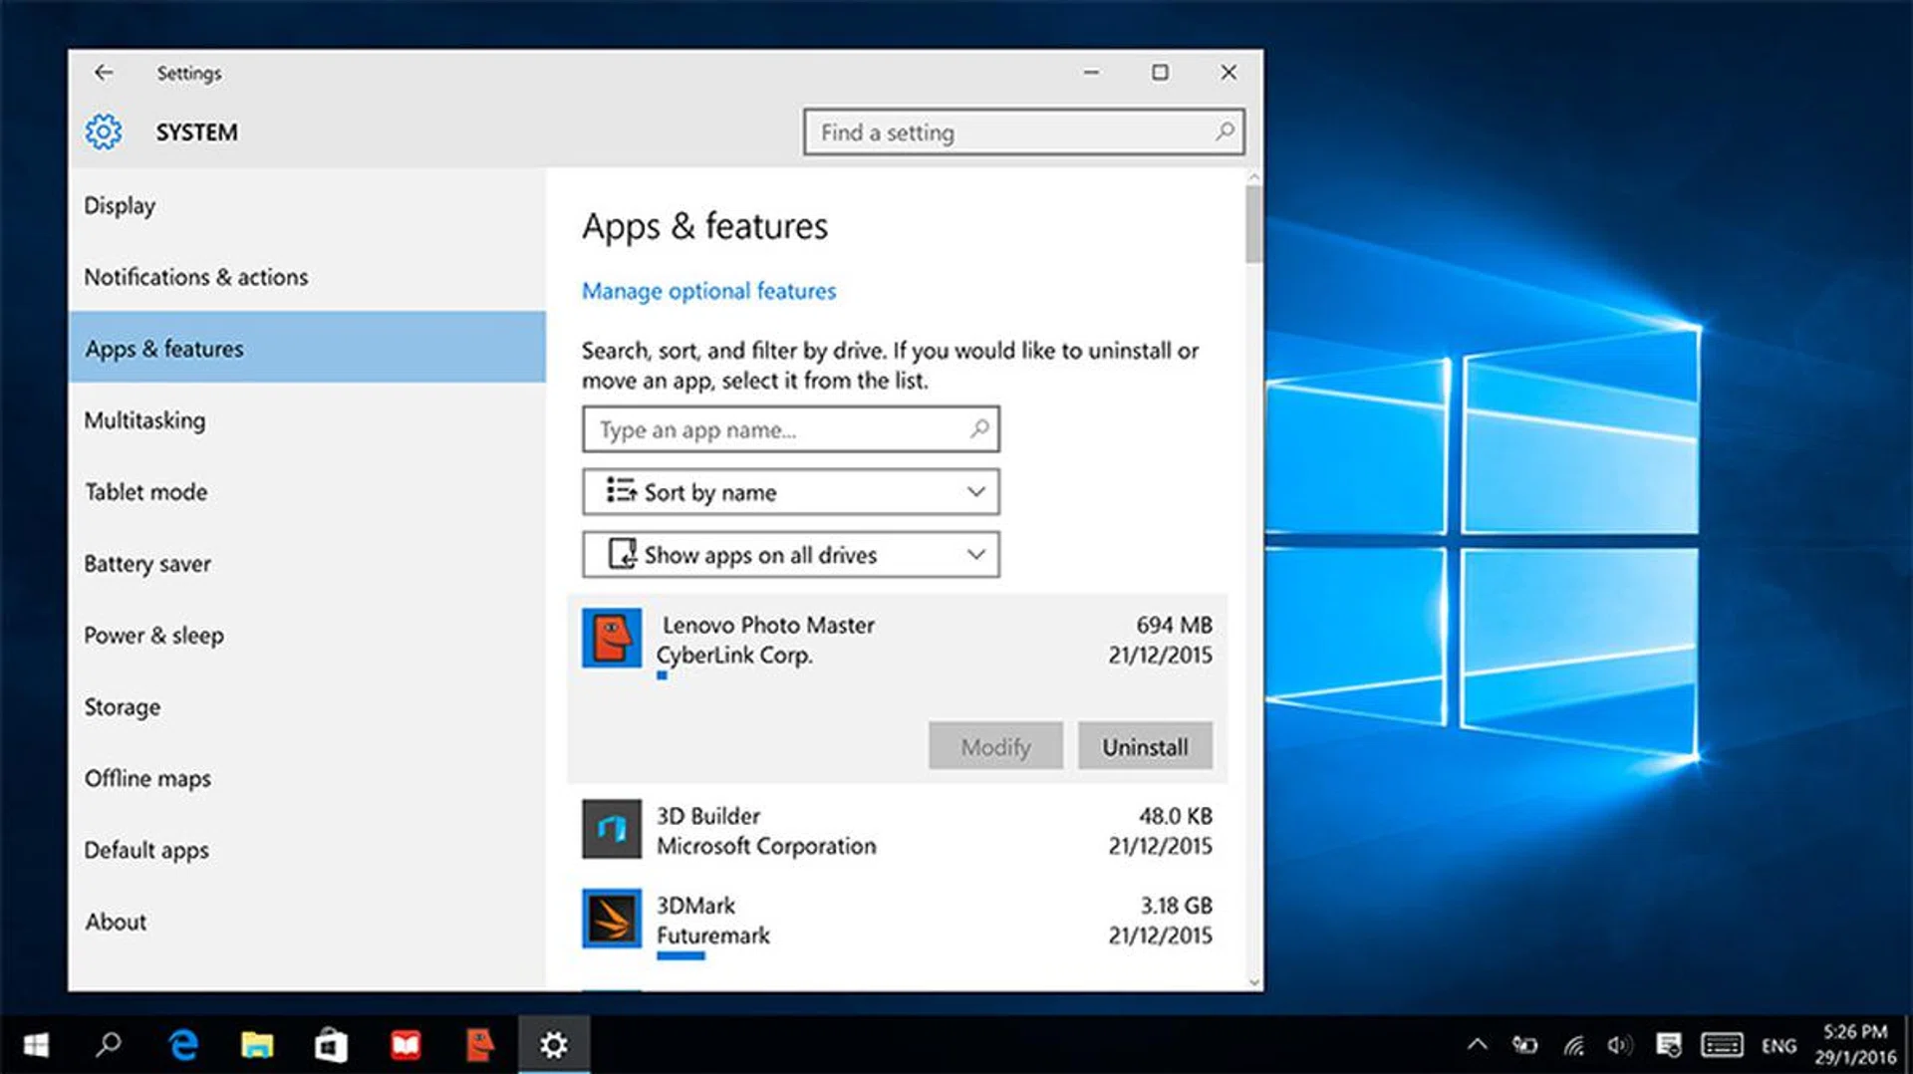Switch to the Storage settings page
This screenshot has width=1913, height=1074.
click(122, 707)
